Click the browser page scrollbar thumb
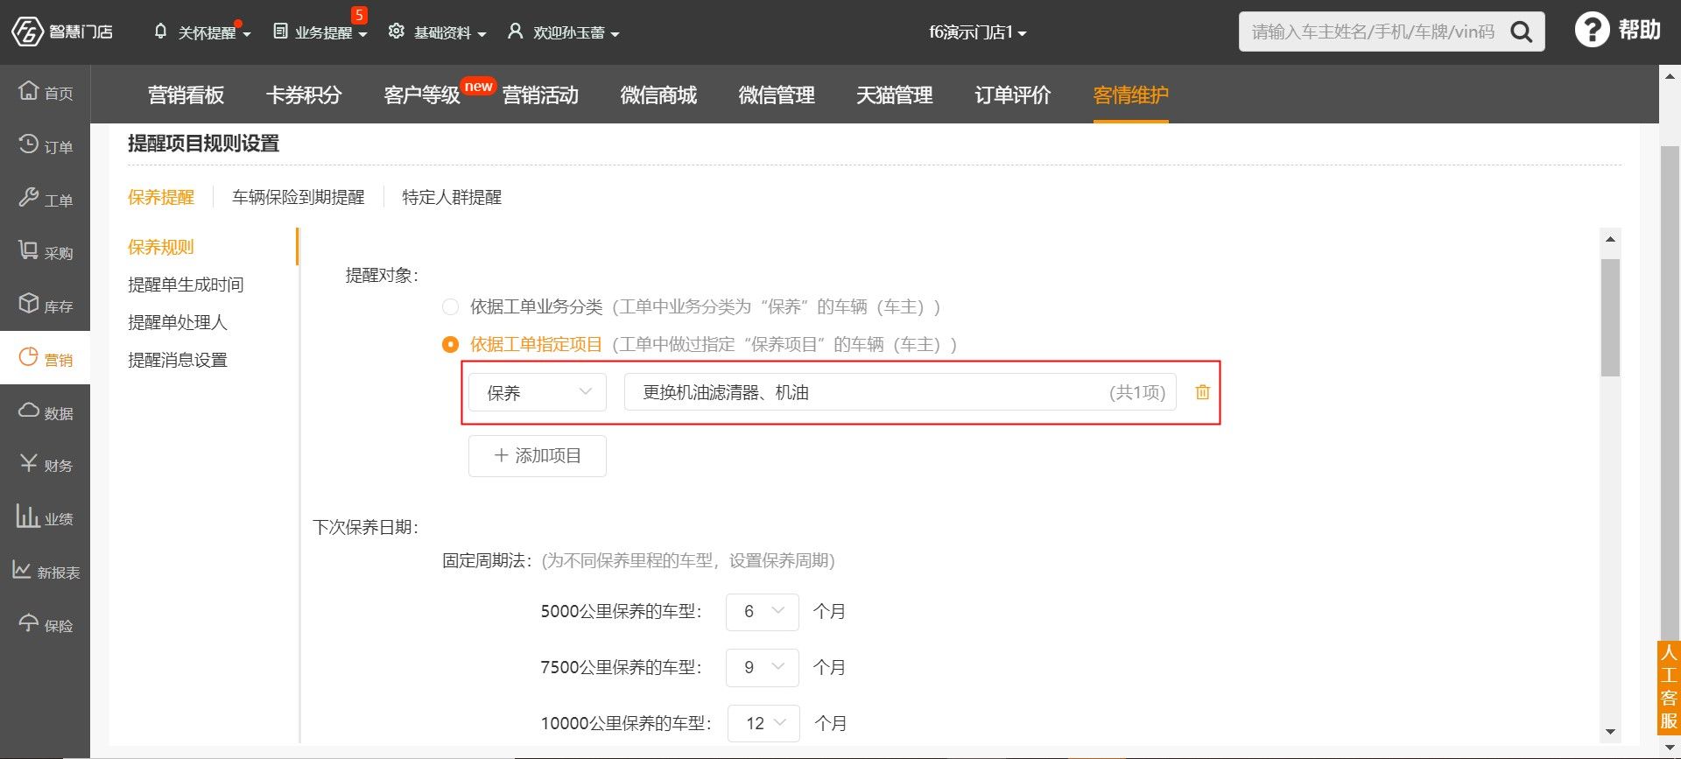Image resolution: width=1681 pixels, height=759 pixels. click(1670, 394)
